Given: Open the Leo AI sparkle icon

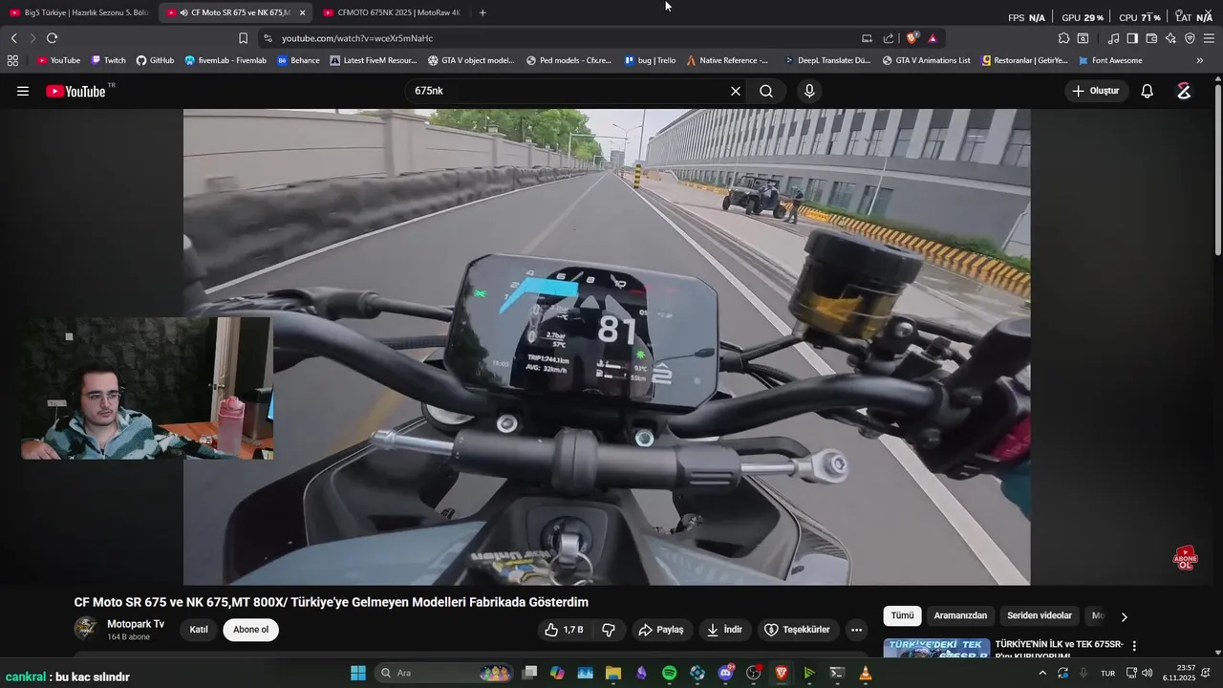Looking at the screenshot, I should click(1170, 38).
